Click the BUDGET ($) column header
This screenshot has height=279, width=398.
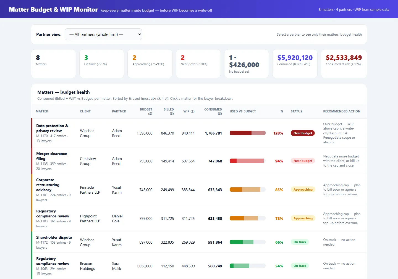pyautogui.click(x=146, y=111)
